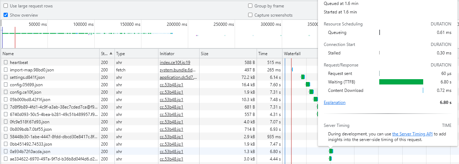Viewport: 459px width, 164px height.
Task: Uncheck the Show overview checkbox
Action: pos(6,15)
